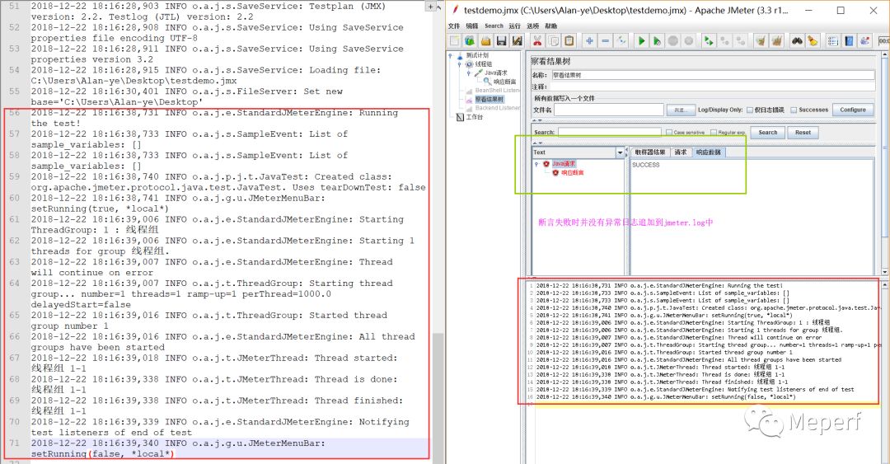Open the 编辑 menu

[472, 26]
